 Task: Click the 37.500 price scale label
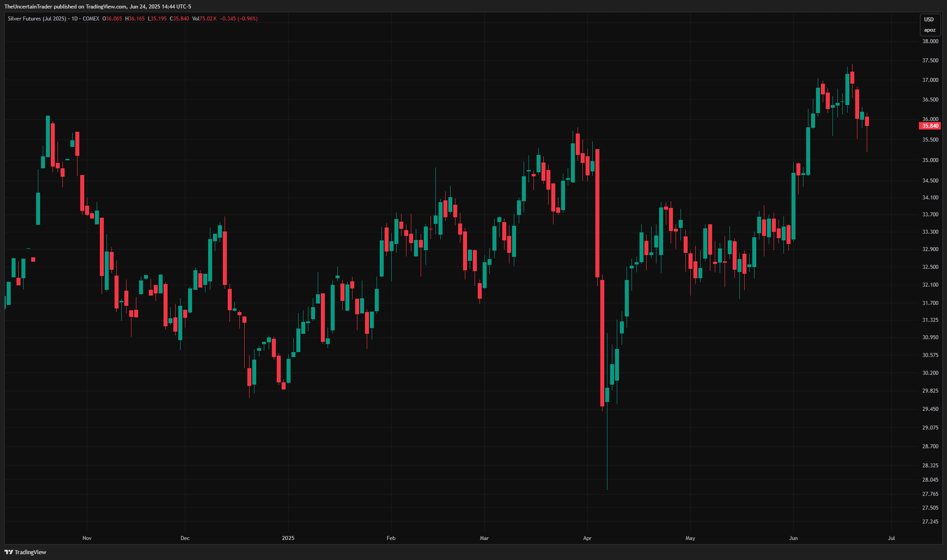tap(931, 61)
